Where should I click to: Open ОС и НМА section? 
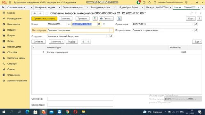12,52
